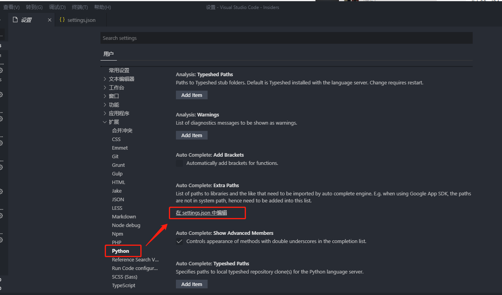Select 常用设置 in settings tree
The width and height of the screenshot is (502, 295).
click(119, 70)
